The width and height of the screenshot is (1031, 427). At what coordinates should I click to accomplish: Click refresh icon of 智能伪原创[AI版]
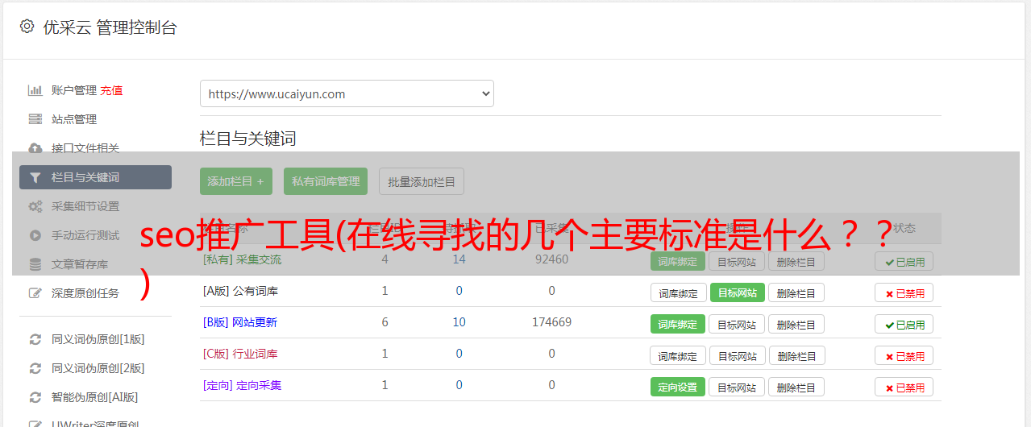pyautogui.click(x=35, y=397)
